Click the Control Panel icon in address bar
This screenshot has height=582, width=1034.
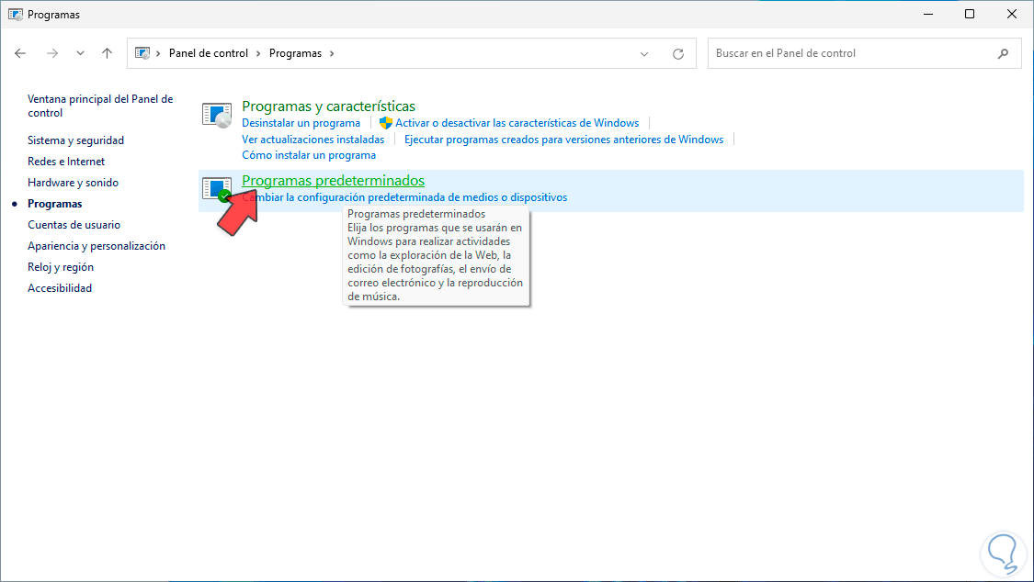pos(142,53)
